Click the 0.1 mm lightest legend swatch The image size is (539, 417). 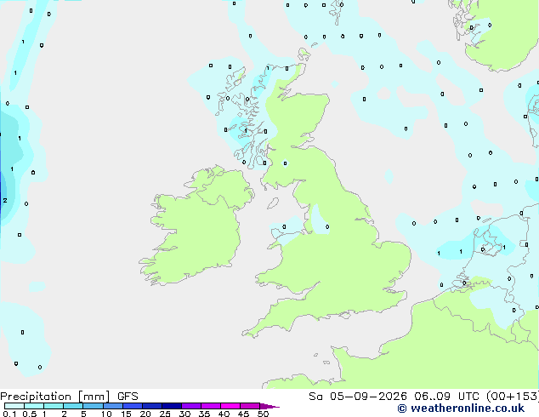(14, 406)
